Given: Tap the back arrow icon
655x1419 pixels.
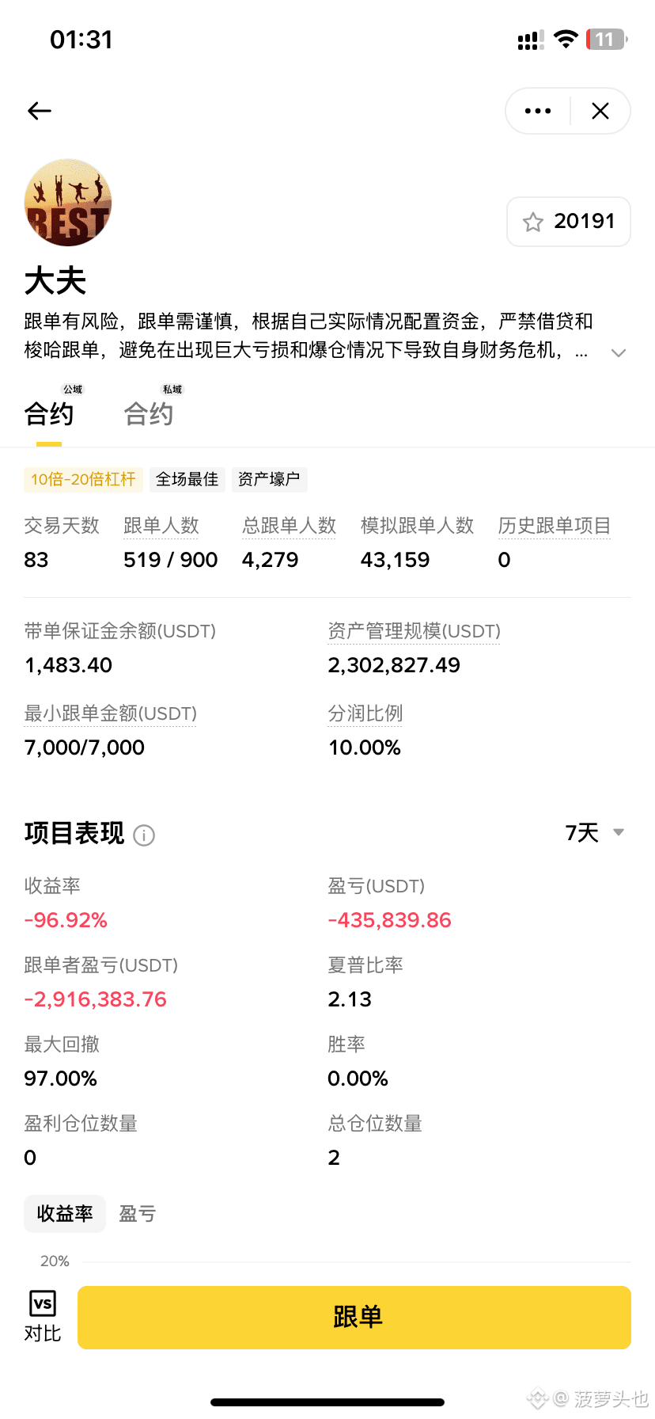Looking at the screenshot, I should tap(40, 111).
